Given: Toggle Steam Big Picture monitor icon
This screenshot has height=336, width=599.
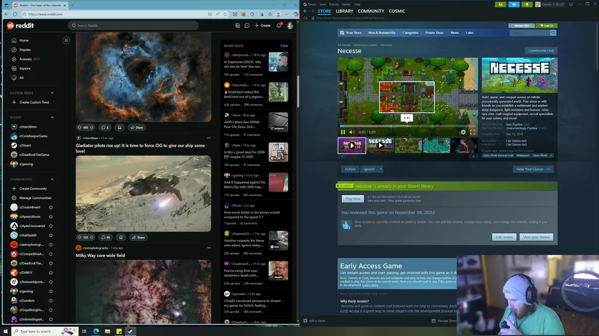Looking at the screenshot, I should click(571, 4).
